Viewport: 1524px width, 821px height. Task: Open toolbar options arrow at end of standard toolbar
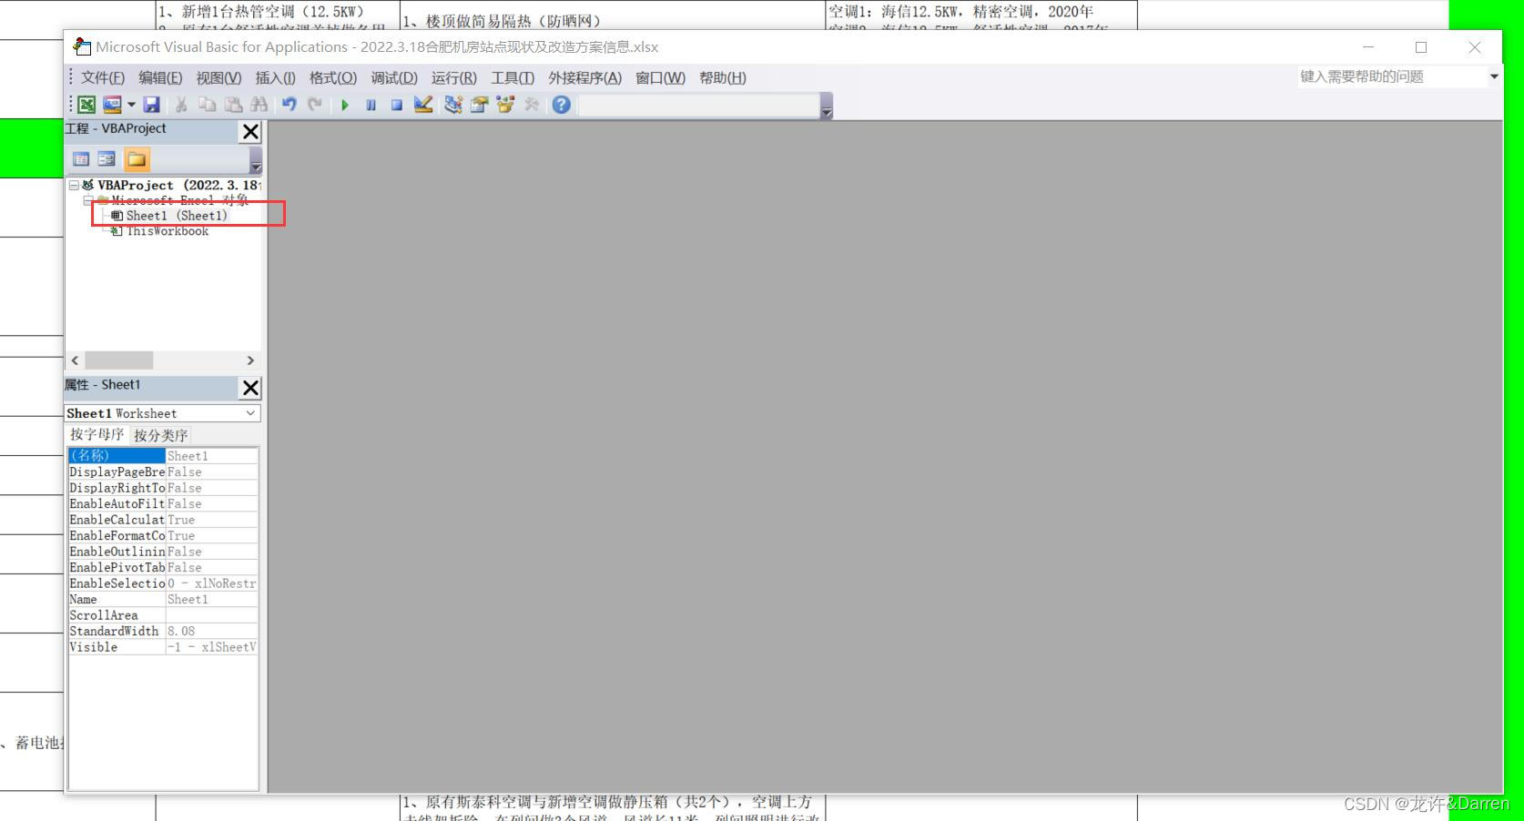click(x=827, y=106)
